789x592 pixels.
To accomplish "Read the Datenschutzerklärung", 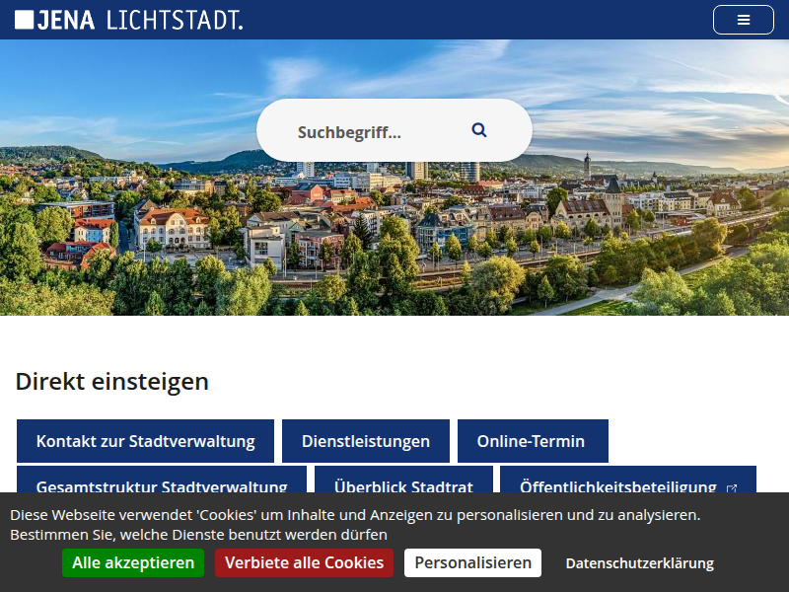I will [639, 563].
